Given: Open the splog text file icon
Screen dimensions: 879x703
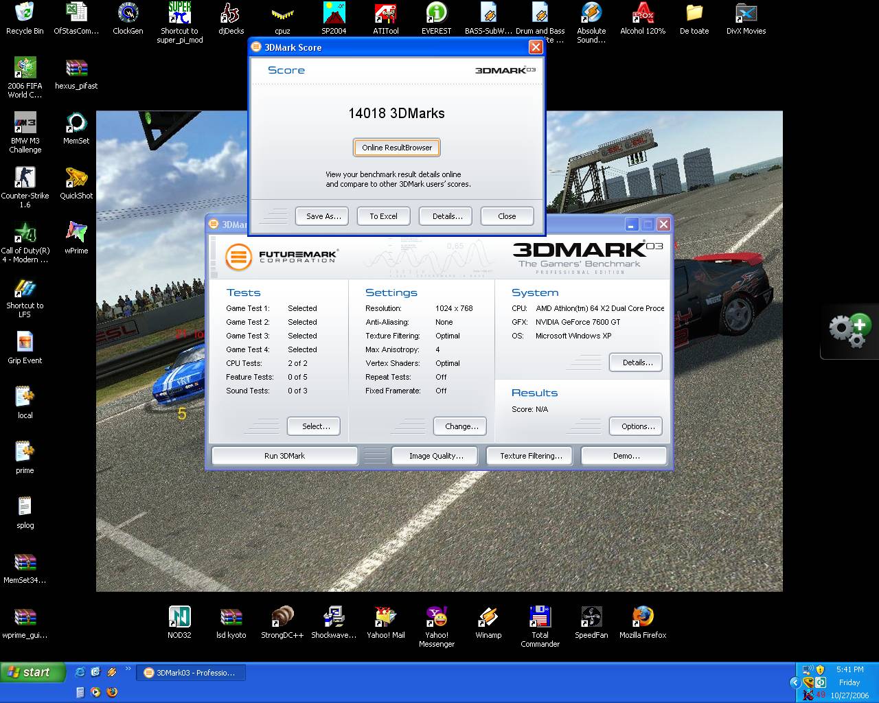Looking at the screenshot, I should point(25,513).
